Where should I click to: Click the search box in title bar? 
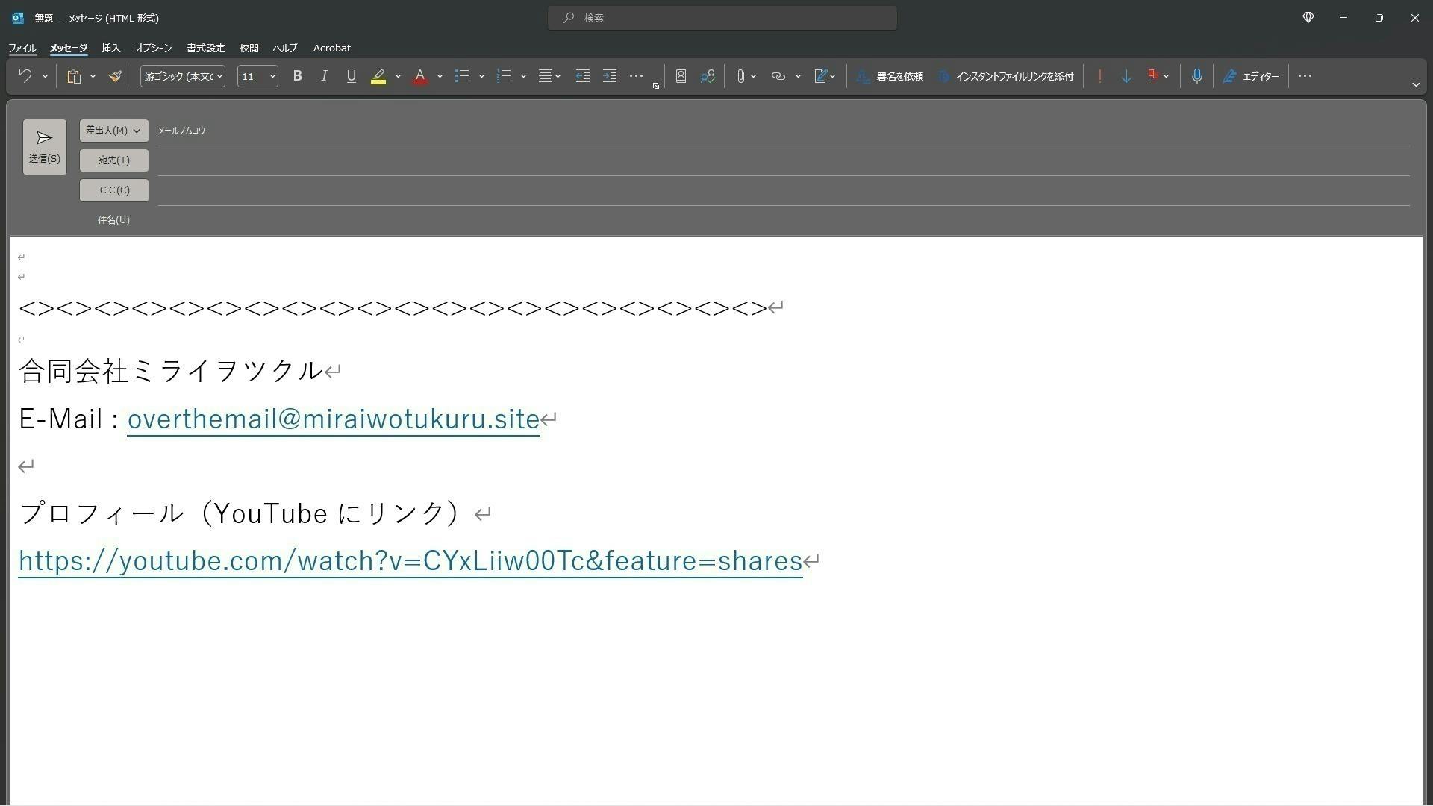(x=722, y=18)
